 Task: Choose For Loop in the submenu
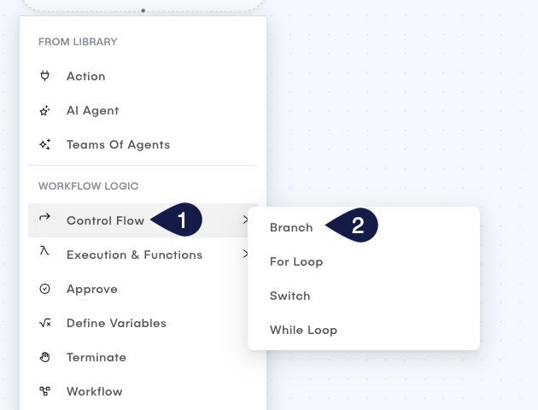(x=296, y=261)
